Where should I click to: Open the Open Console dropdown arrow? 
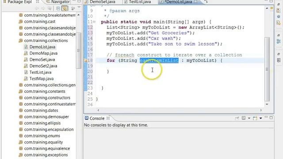[x=260, y=118]
